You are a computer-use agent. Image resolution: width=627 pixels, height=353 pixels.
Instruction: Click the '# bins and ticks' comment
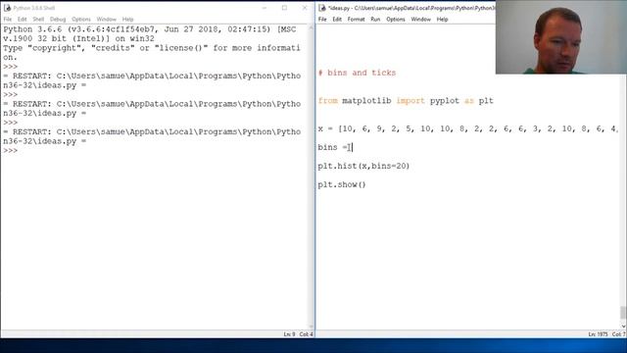tap(357, 73)
